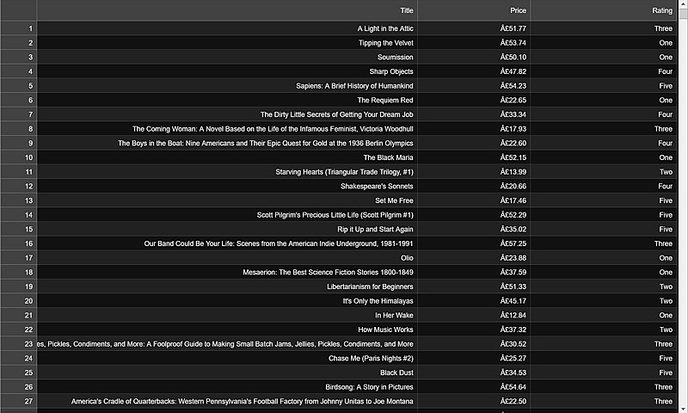Select 'Scott Pilgrim's Precious Little Life' cell

227,215
